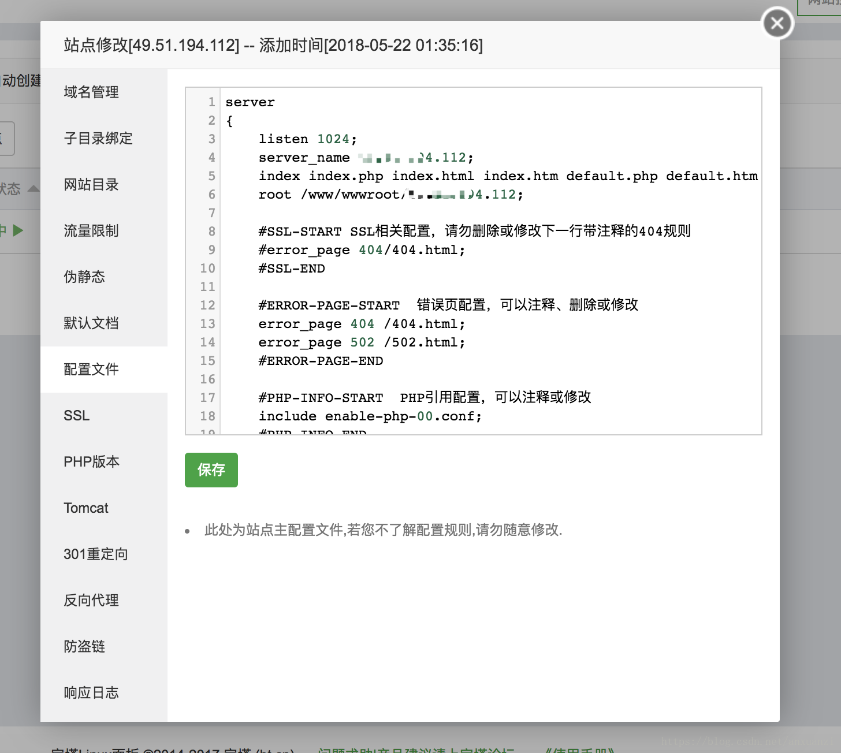Image resolution: width=841 pixels, height=753 pixels.
Task: Open the SSL settings tab
Action: (x=77, y=416)
